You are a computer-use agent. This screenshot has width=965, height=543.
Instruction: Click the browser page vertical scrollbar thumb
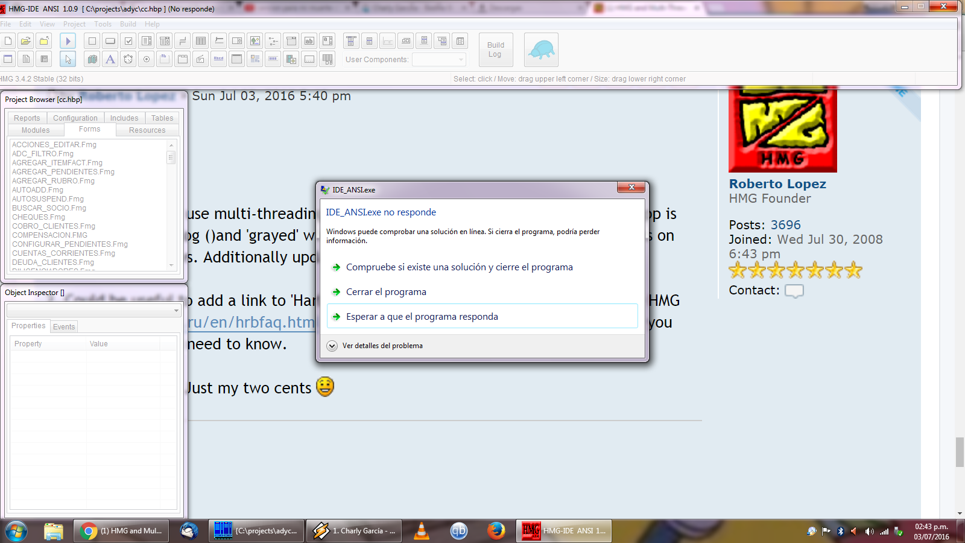point(960,452)
